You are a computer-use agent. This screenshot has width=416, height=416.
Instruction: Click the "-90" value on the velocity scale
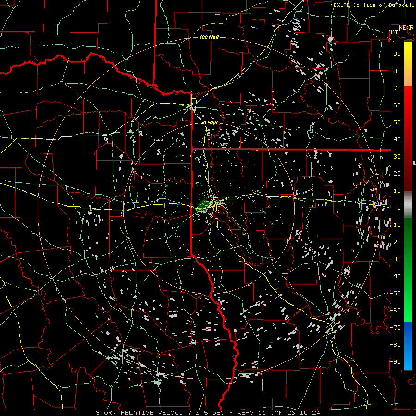(395, 362)
